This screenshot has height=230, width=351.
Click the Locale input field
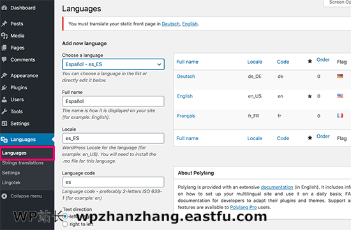pos(113,138)
